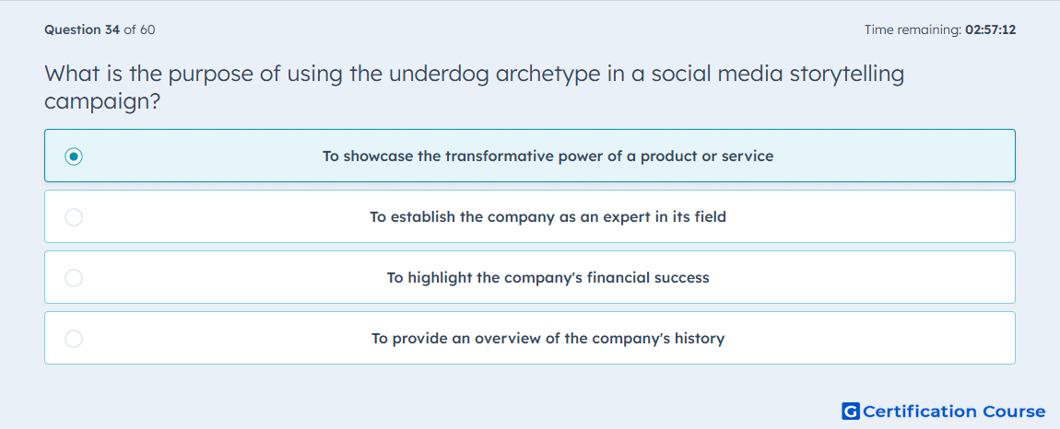Viewport: 1060px width, 429px height.
Task: Click the blue G logo icon
Action: 851,411
